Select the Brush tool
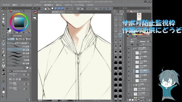 (3, 48)
